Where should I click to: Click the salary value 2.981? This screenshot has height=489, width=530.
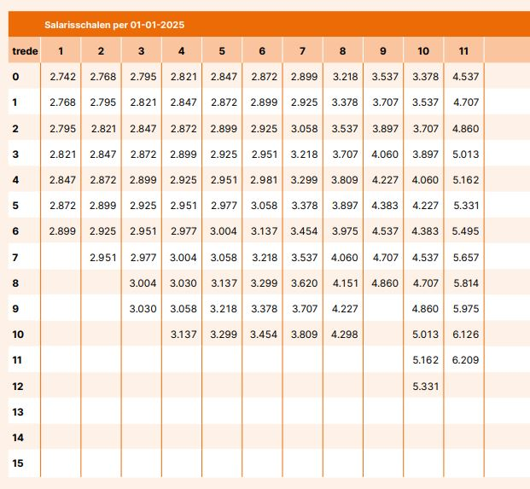click(264, 180)
